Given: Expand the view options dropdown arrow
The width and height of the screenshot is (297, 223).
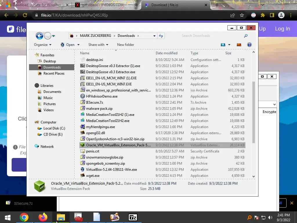Looking at the screenshot, I should coord(229,45).
